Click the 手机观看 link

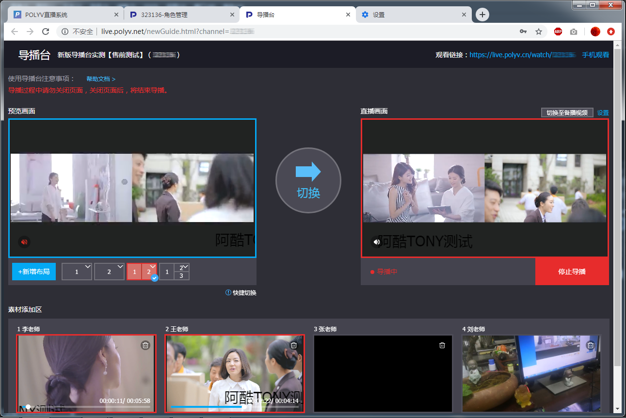pos(595,55)
